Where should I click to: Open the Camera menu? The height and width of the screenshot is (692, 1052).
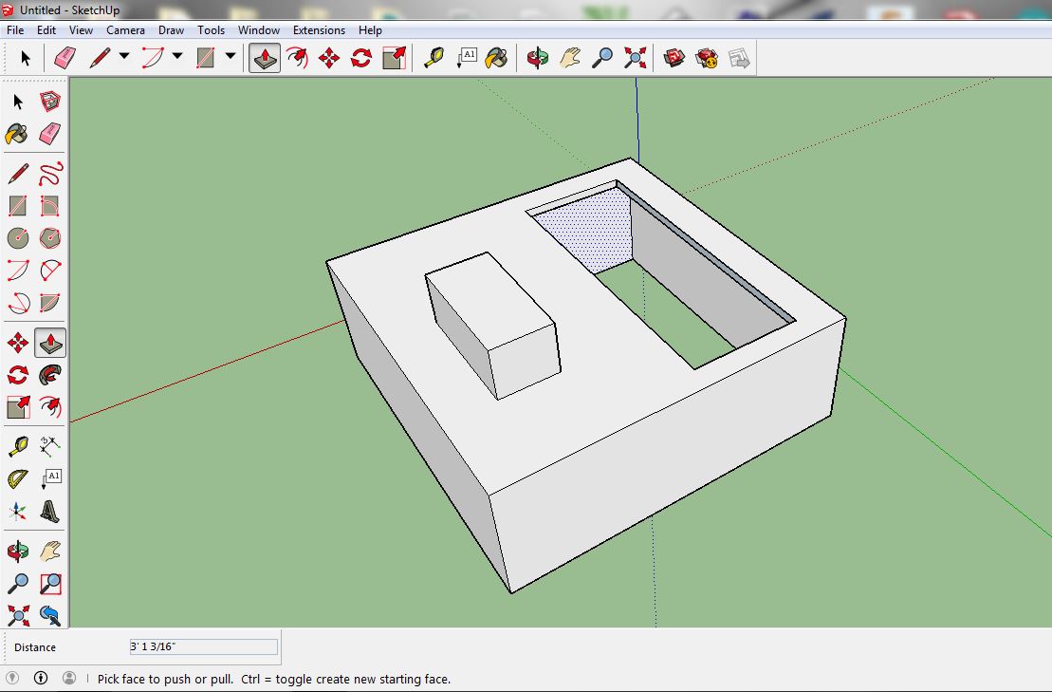[125, 30]
